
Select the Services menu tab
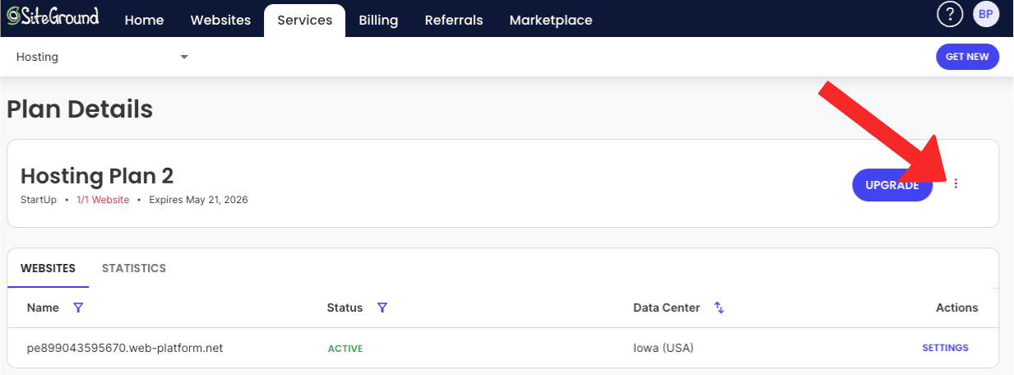tap(304, 21)
